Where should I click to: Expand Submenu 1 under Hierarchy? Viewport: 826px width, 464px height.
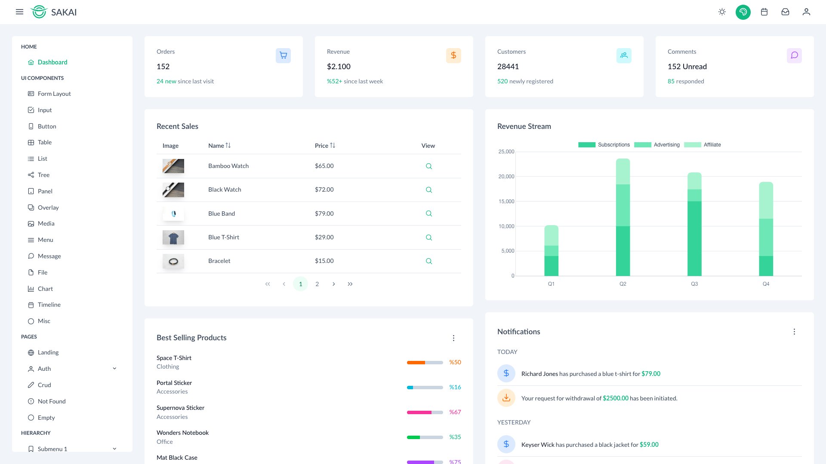(114, 449)
